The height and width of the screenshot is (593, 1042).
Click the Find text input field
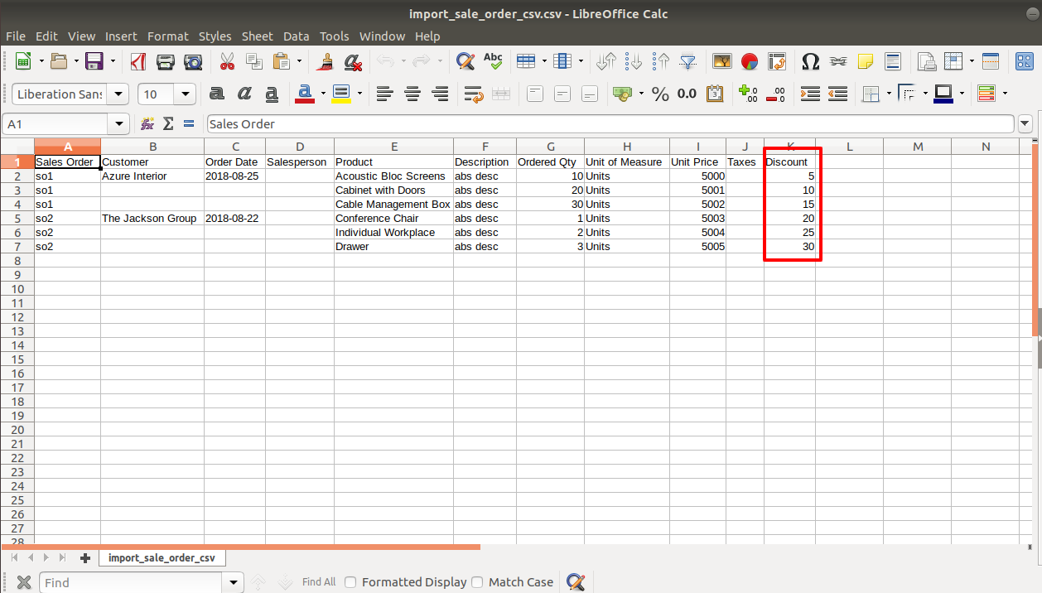click(132, 582)
